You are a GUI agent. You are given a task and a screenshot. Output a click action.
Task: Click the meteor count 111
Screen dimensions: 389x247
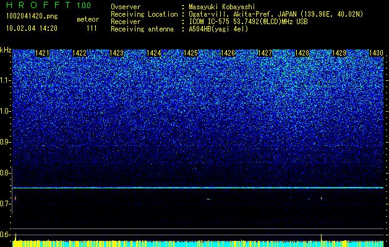92,28
